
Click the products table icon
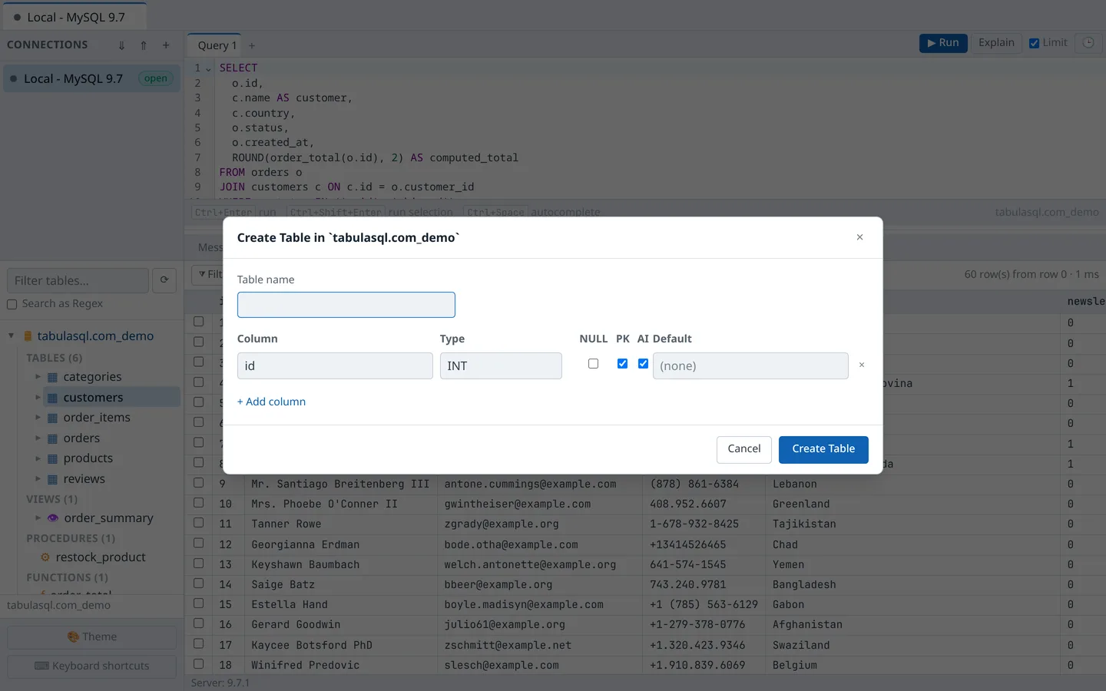(52, 458)
